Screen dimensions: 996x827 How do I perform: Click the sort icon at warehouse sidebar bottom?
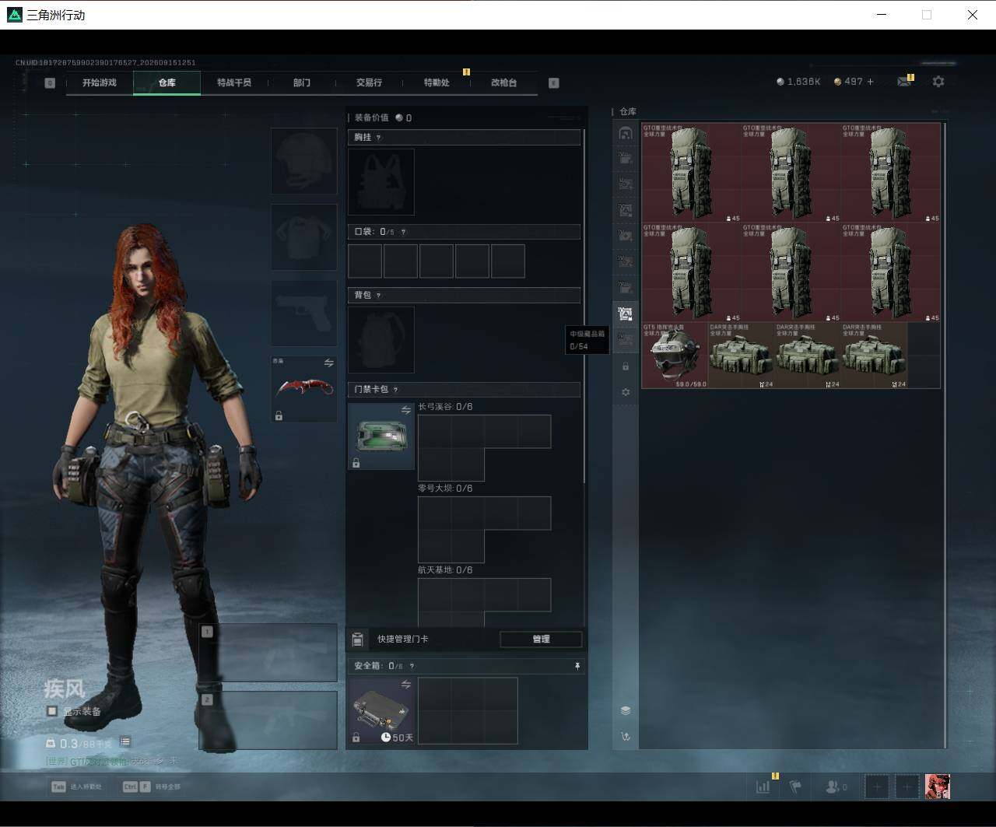626,737
